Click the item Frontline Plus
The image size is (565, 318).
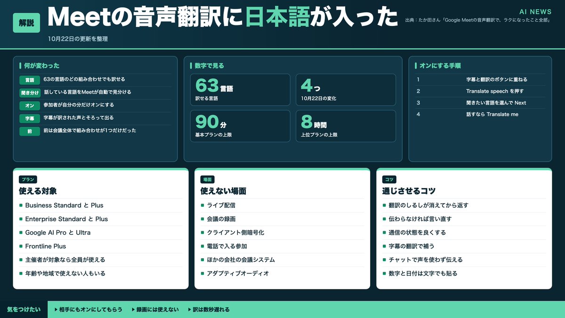click(46, 246)
